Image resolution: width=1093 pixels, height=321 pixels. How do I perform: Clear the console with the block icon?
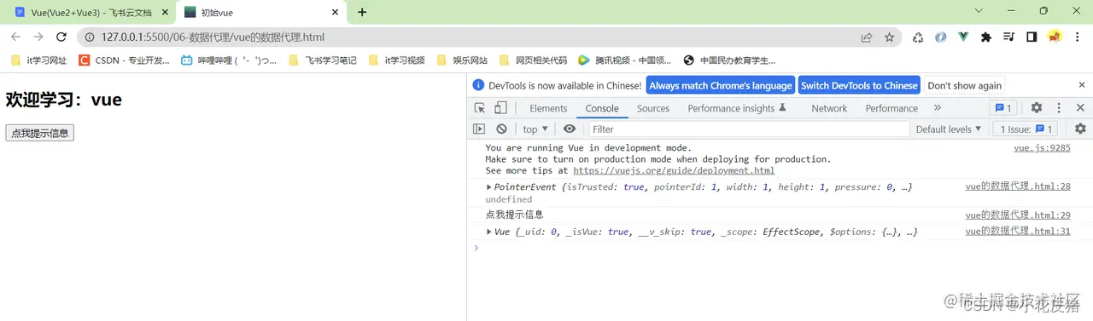click(x=501, y=129)
